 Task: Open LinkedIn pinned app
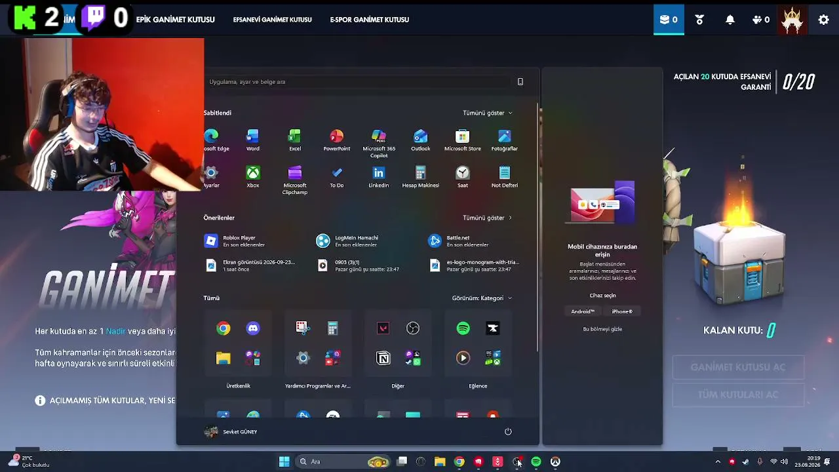click(379, 176)
